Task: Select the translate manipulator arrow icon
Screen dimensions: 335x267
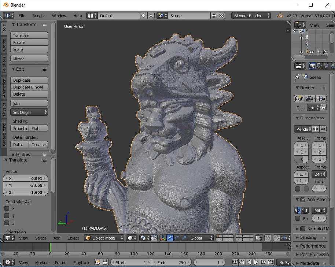Action: coord(170,238)
